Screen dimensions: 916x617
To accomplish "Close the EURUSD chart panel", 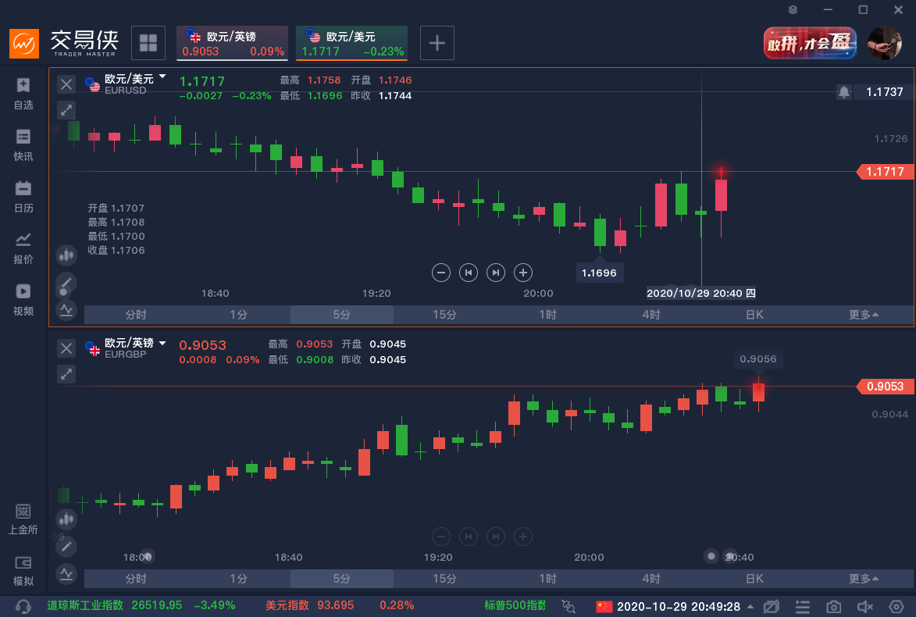I will (66, 84).
